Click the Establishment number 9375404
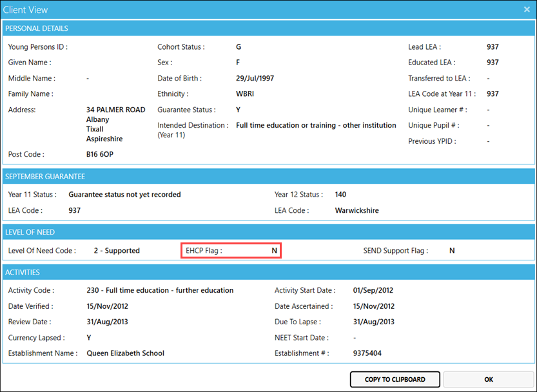 tap(369, 353)
